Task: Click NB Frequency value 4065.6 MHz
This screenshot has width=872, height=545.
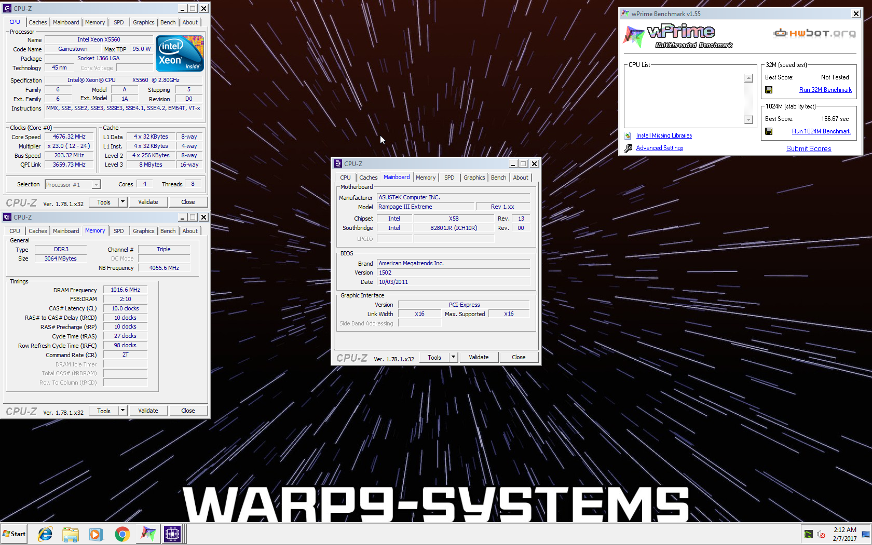Action: tap(164, 268)
